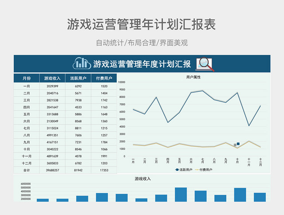284x215 pixels.
Task: Click active users cell 8546
Action: pyautogui.click(x=78, y=149)
